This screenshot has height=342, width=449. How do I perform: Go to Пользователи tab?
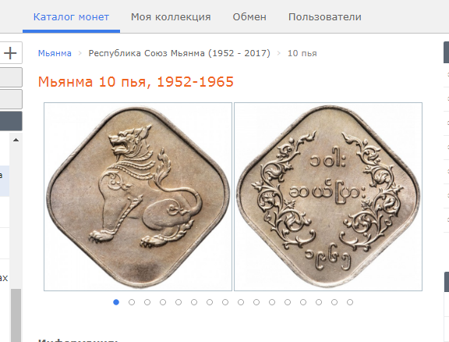coord(325,17)
